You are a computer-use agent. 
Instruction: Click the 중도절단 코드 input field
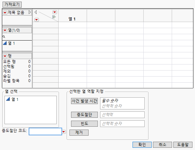coord(45,131)
